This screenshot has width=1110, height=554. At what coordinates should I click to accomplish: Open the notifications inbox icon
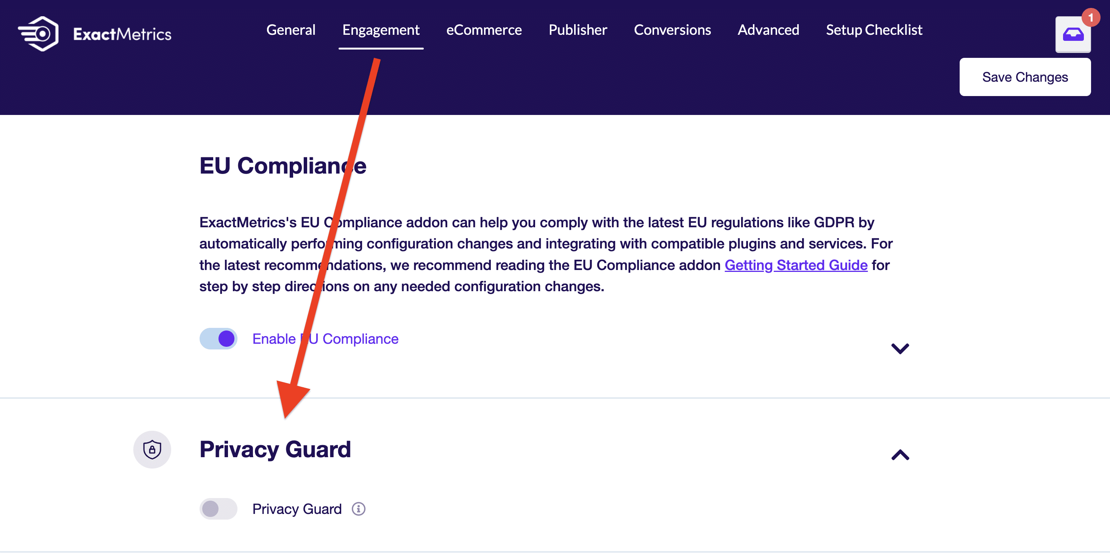tap(1073, 34)
